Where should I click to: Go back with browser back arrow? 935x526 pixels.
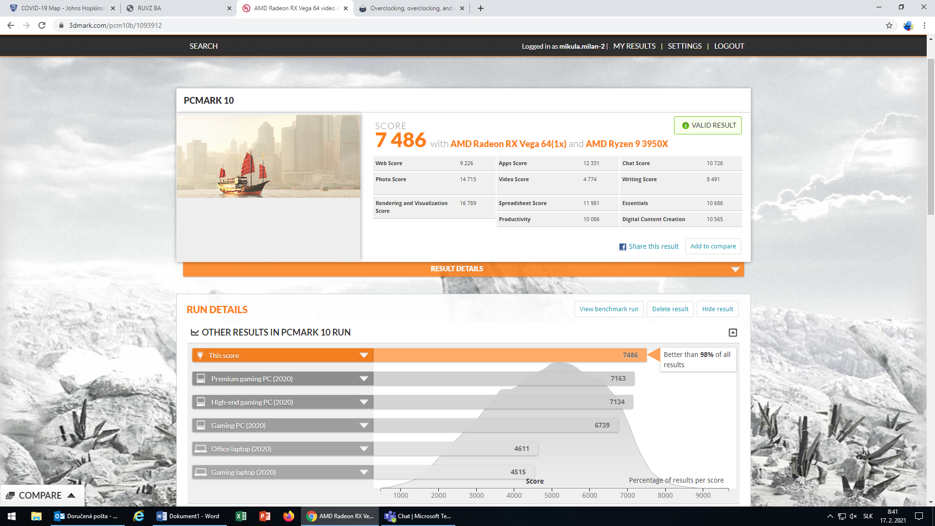(x=11, y=25)
